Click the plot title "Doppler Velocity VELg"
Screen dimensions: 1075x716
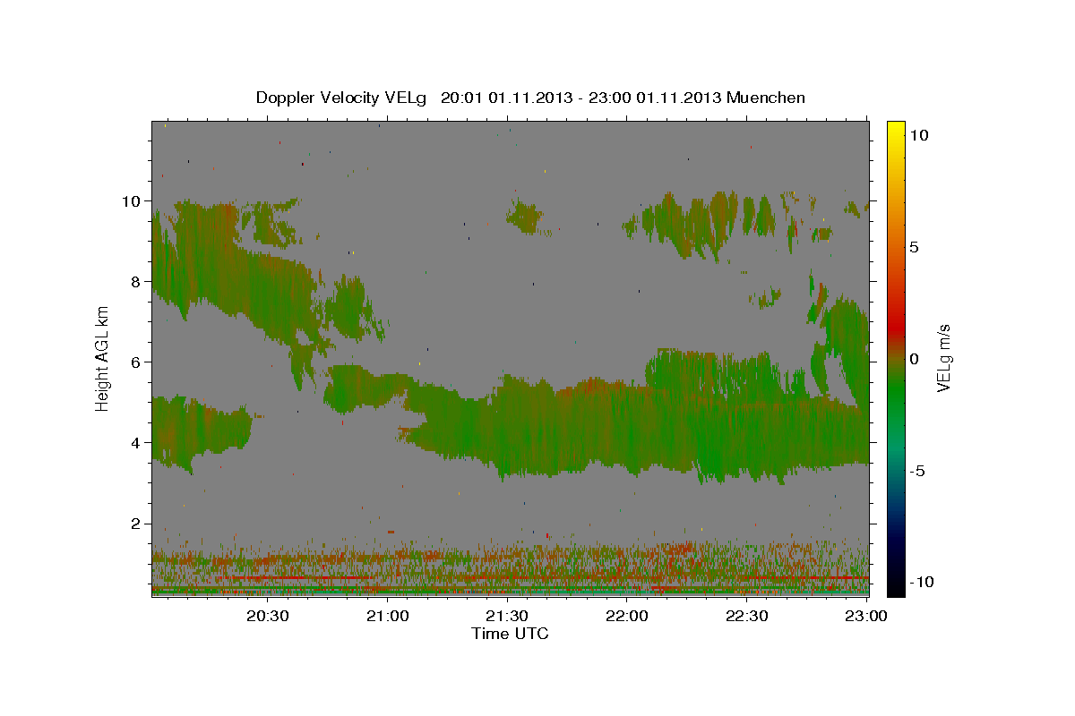click(343, 98)
